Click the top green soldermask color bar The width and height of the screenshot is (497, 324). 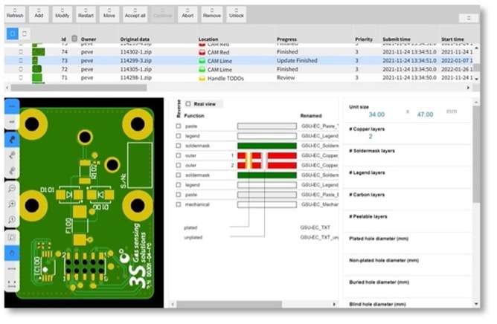[266, 146]
